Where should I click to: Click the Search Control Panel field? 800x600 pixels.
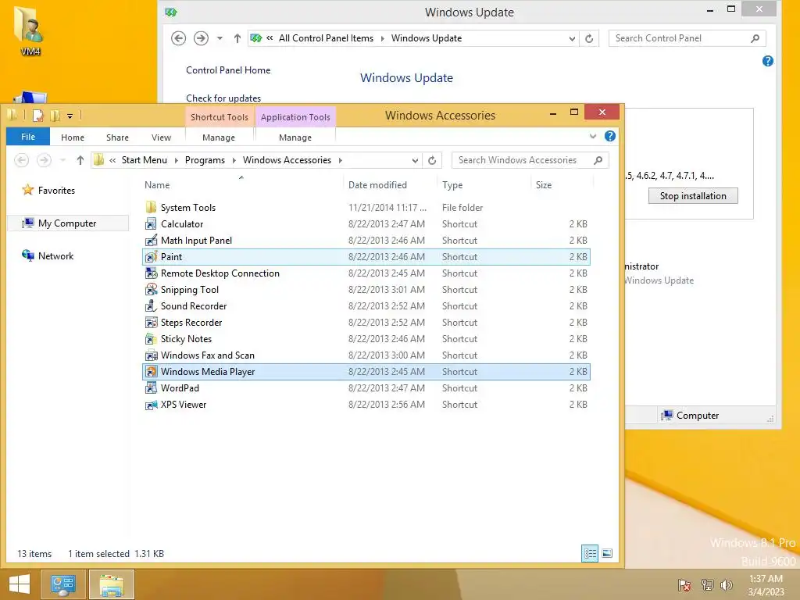coord(687,38)
